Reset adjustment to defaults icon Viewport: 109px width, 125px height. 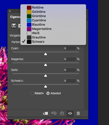click(x=62, y=113)
